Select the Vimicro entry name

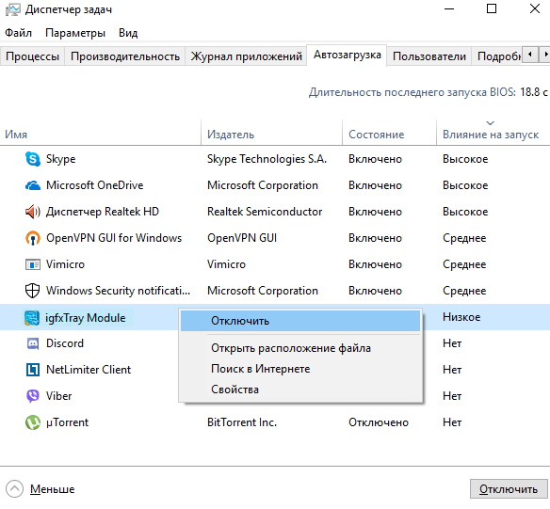[x=65, y=264]
